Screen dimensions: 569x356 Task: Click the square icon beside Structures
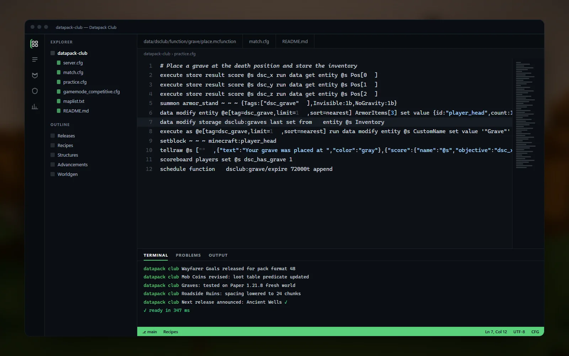(53, 155)
